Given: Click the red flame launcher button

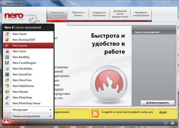Looking at the screenshot, I should pyautogui.click(x=6, y=121).
